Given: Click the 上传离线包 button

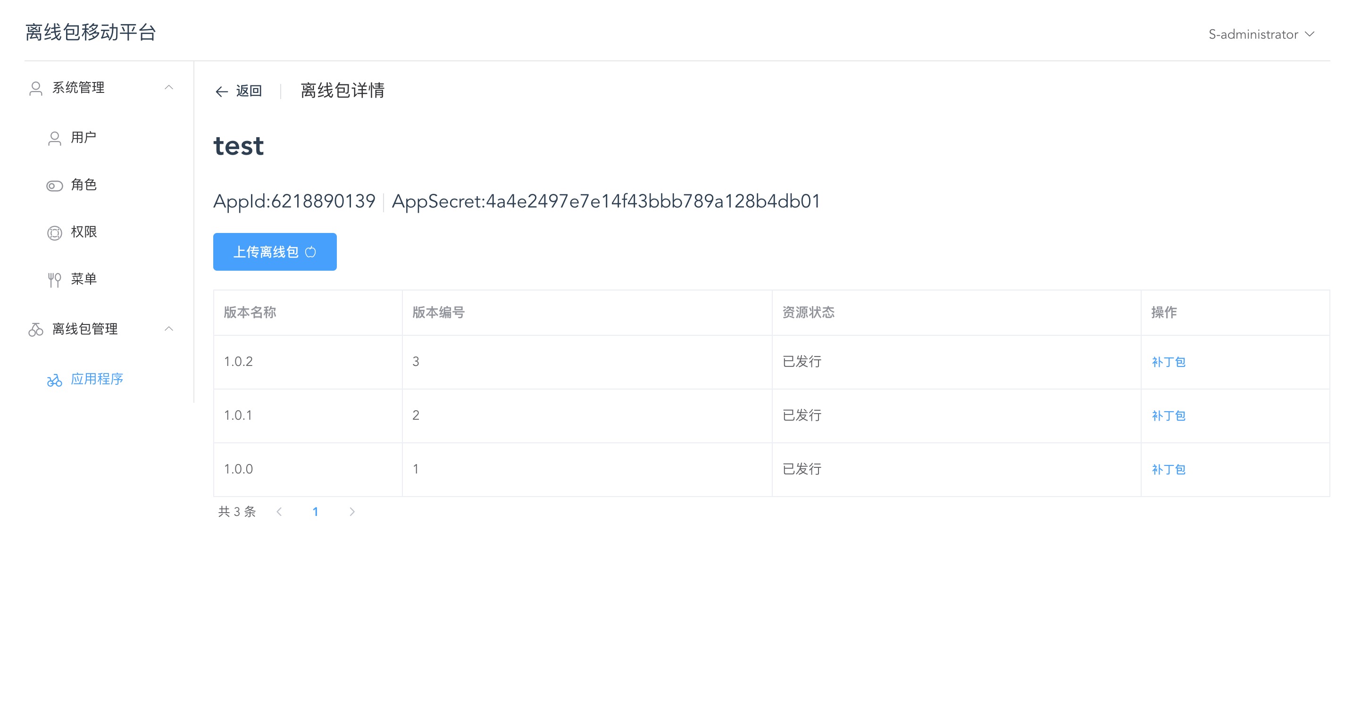Looking at the screenshot, I should tap(275, 251).
